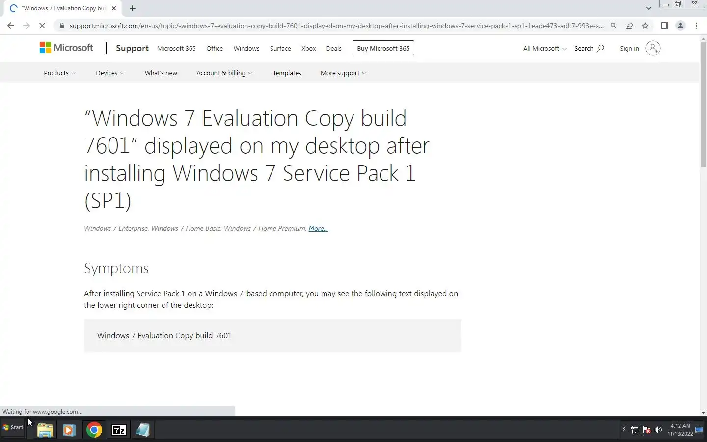Open a new tab with plus button
The height and width of the screenshot is (442, 707).
coord(133,8)
